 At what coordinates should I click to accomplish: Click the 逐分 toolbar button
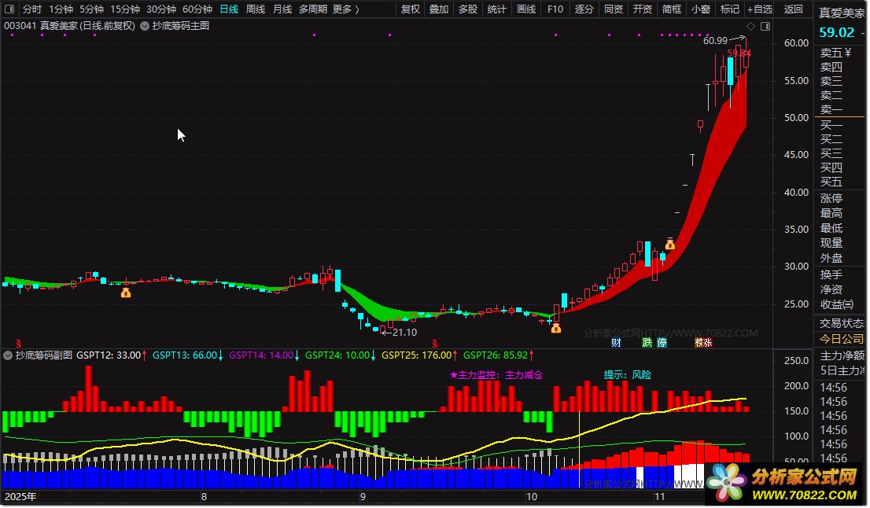[584, 9]
